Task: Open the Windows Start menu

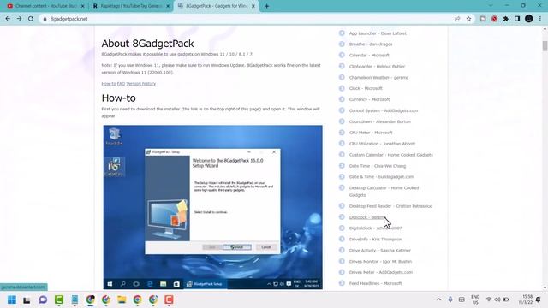Action: click(11, 299)
